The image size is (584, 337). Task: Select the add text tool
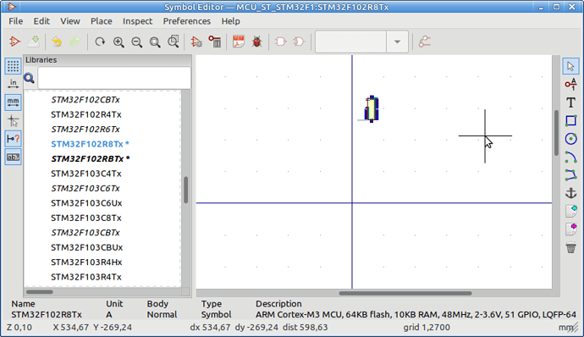point(570,102)
